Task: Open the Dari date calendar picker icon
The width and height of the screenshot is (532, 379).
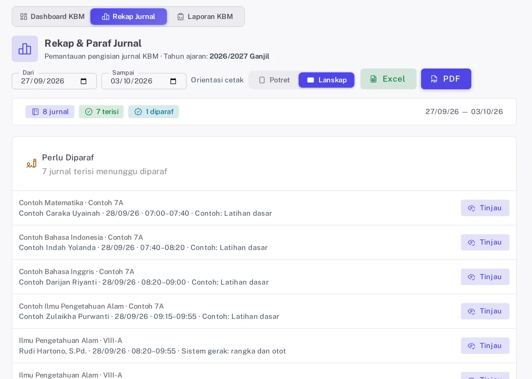Action: tap(83, 81)
